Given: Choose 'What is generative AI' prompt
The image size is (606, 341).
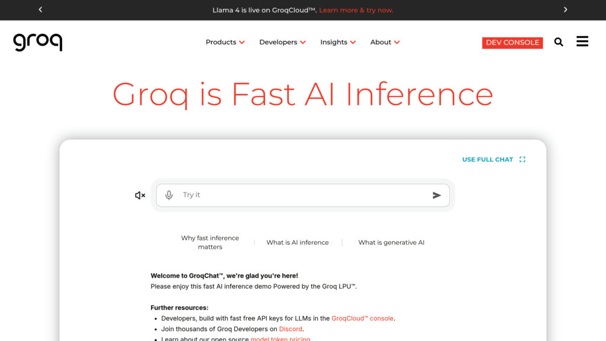Looking at the screenshot, I should [391, 242].
